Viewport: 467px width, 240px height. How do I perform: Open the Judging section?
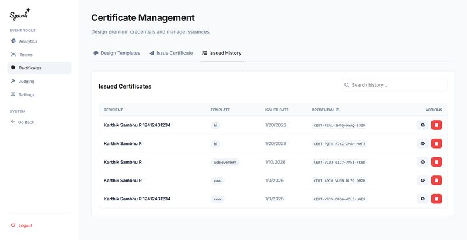coord(26,82)
